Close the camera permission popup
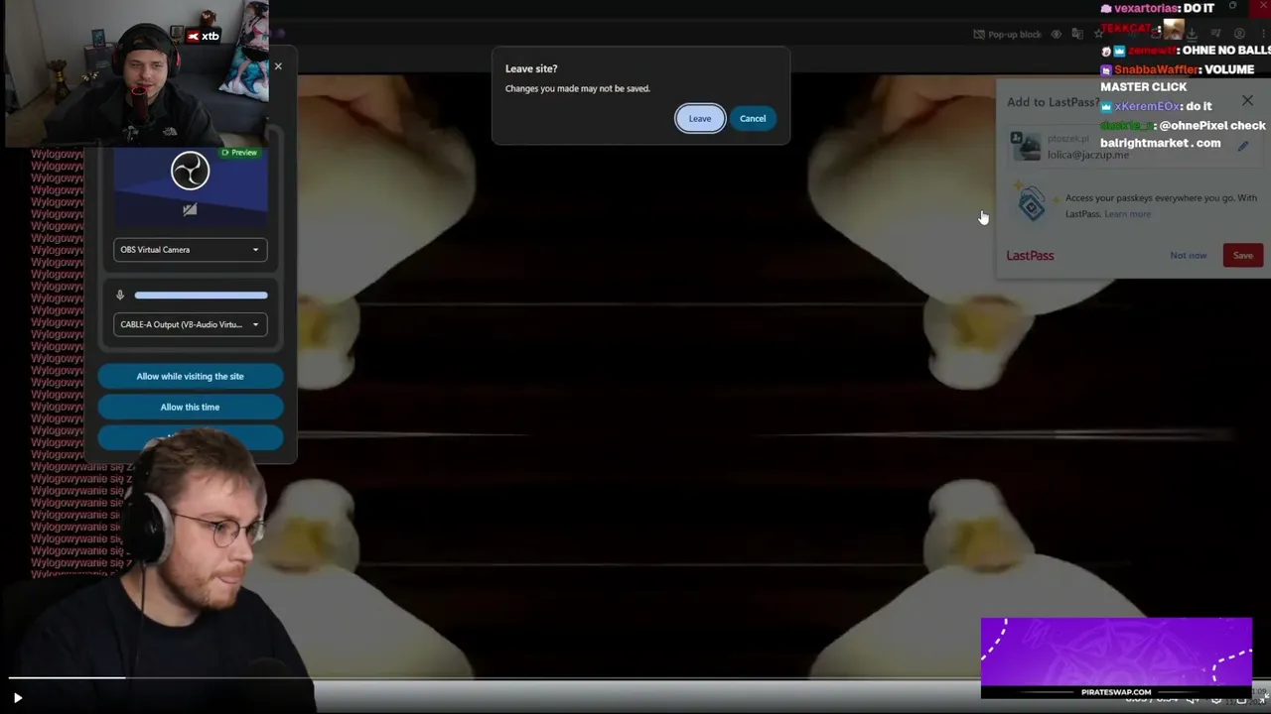The width and height of the screenshot is (1271, 714). pyautogui.click(x=278, y=66)
